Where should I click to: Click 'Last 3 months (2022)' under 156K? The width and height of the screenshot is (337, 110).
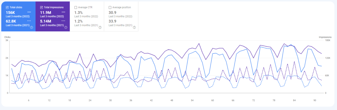point(18,17)
